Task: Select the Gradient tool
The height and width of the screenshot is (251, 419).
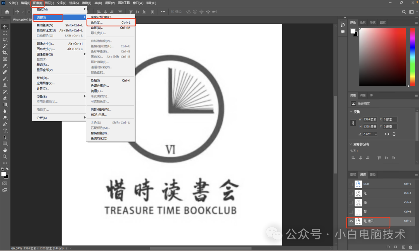Action: pos(5,105)
